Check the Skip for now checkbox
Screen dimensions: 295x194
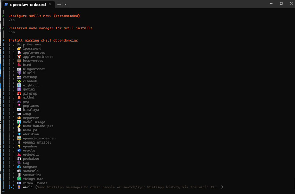pos(11,44)
